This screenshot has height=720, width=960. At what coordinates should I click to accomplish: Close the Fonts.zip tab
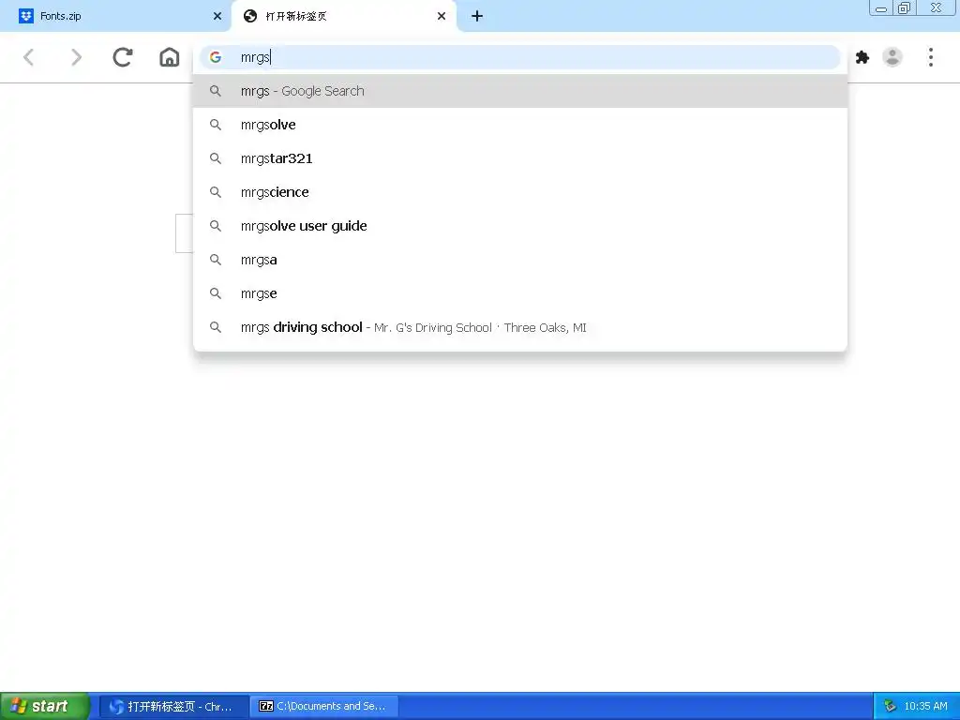[217, 16]
